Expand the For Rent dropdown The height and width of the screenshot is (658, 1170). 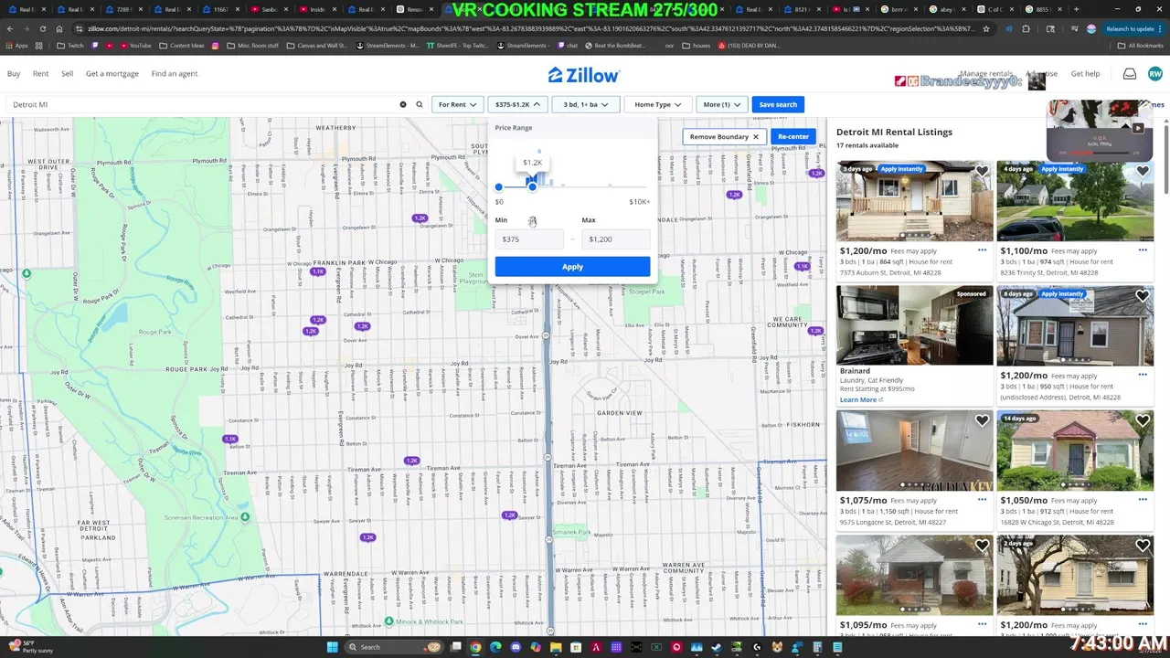point(457,104)
